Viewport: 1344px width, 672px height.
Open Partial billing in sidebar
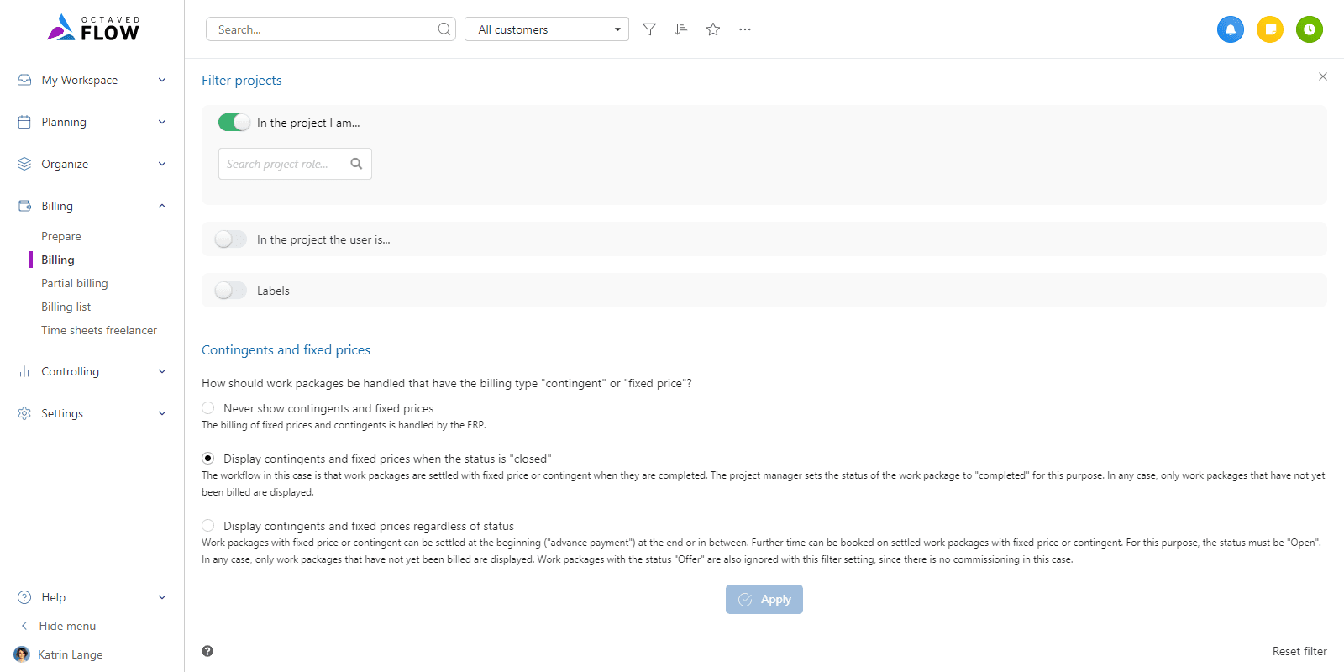tap(75, 283)
